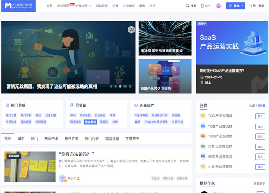
Task: Click the 热门导航 section icon
Action: pos(7,106)
